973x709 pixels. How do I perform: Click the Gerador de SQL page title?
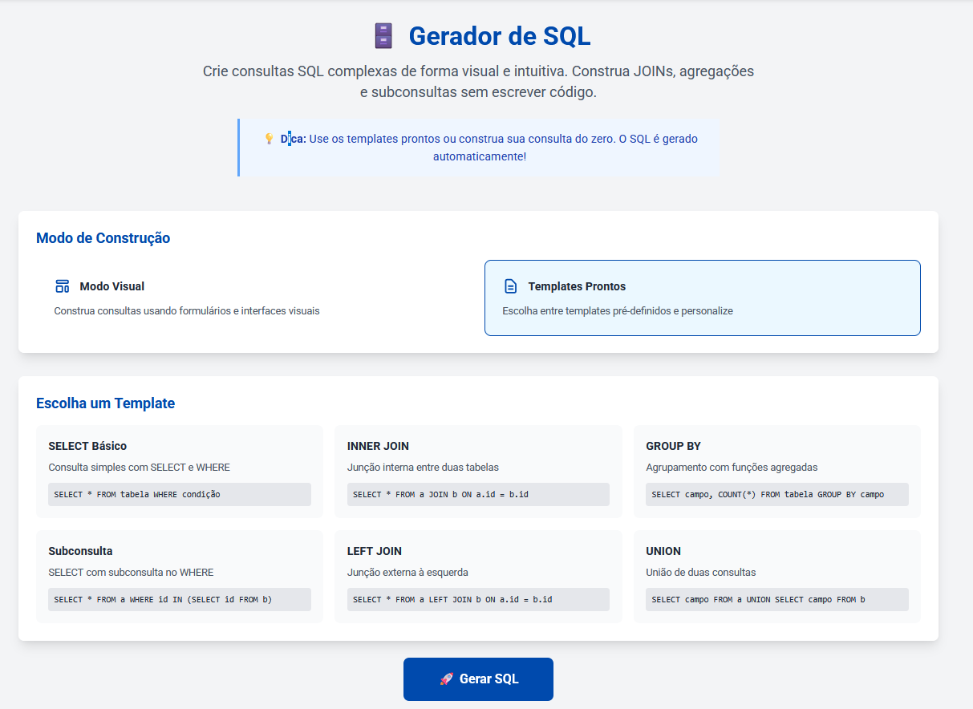click(499, 35)
